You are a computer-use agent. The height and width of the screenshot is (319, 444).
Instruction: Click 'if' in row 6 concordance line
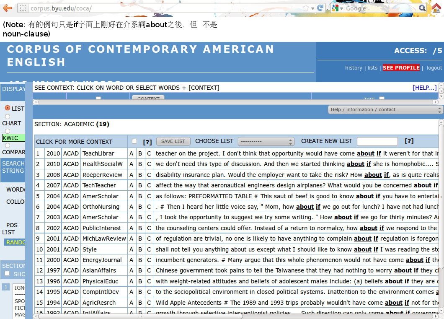point(318,207)
